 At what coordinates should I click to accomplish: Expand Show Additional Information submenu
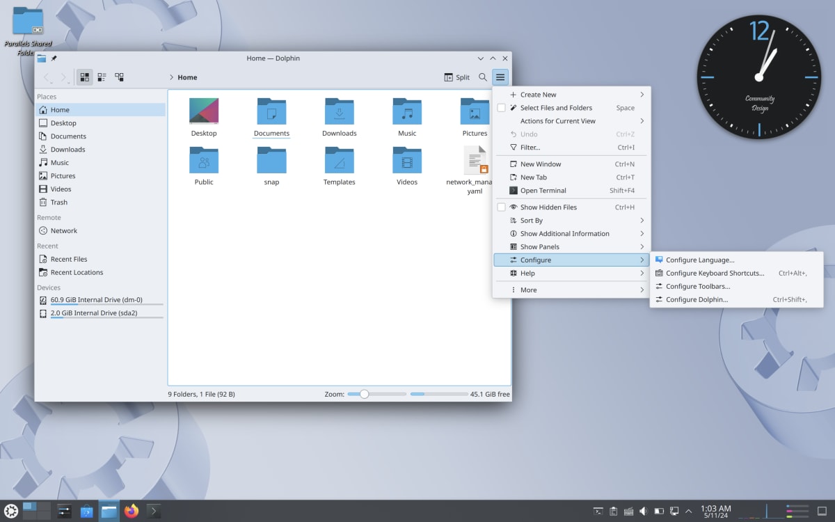click(x=571, y=234)
